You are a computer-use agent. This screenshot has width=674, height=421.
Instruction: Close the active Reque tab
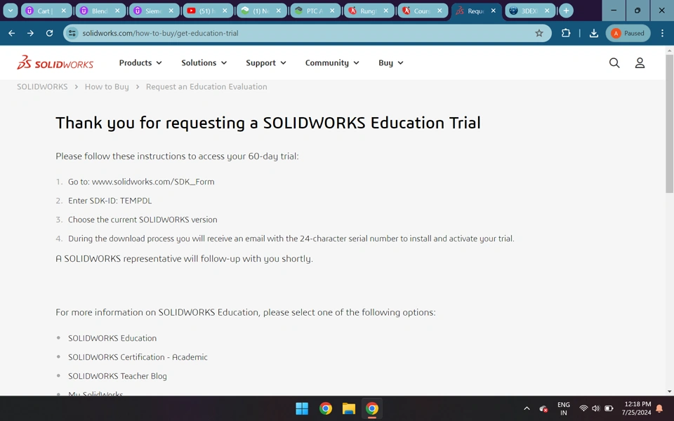click(x=494, y=11)
